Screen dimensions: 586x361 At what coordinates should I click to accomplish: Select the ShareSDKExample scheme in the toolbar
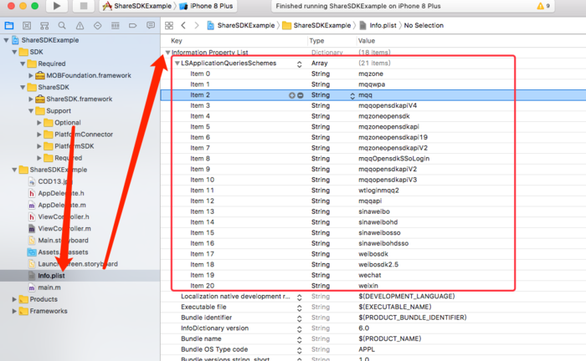(137, 6)
